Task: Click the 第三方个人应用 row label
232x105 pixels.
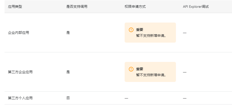Action: pos(20,98)
